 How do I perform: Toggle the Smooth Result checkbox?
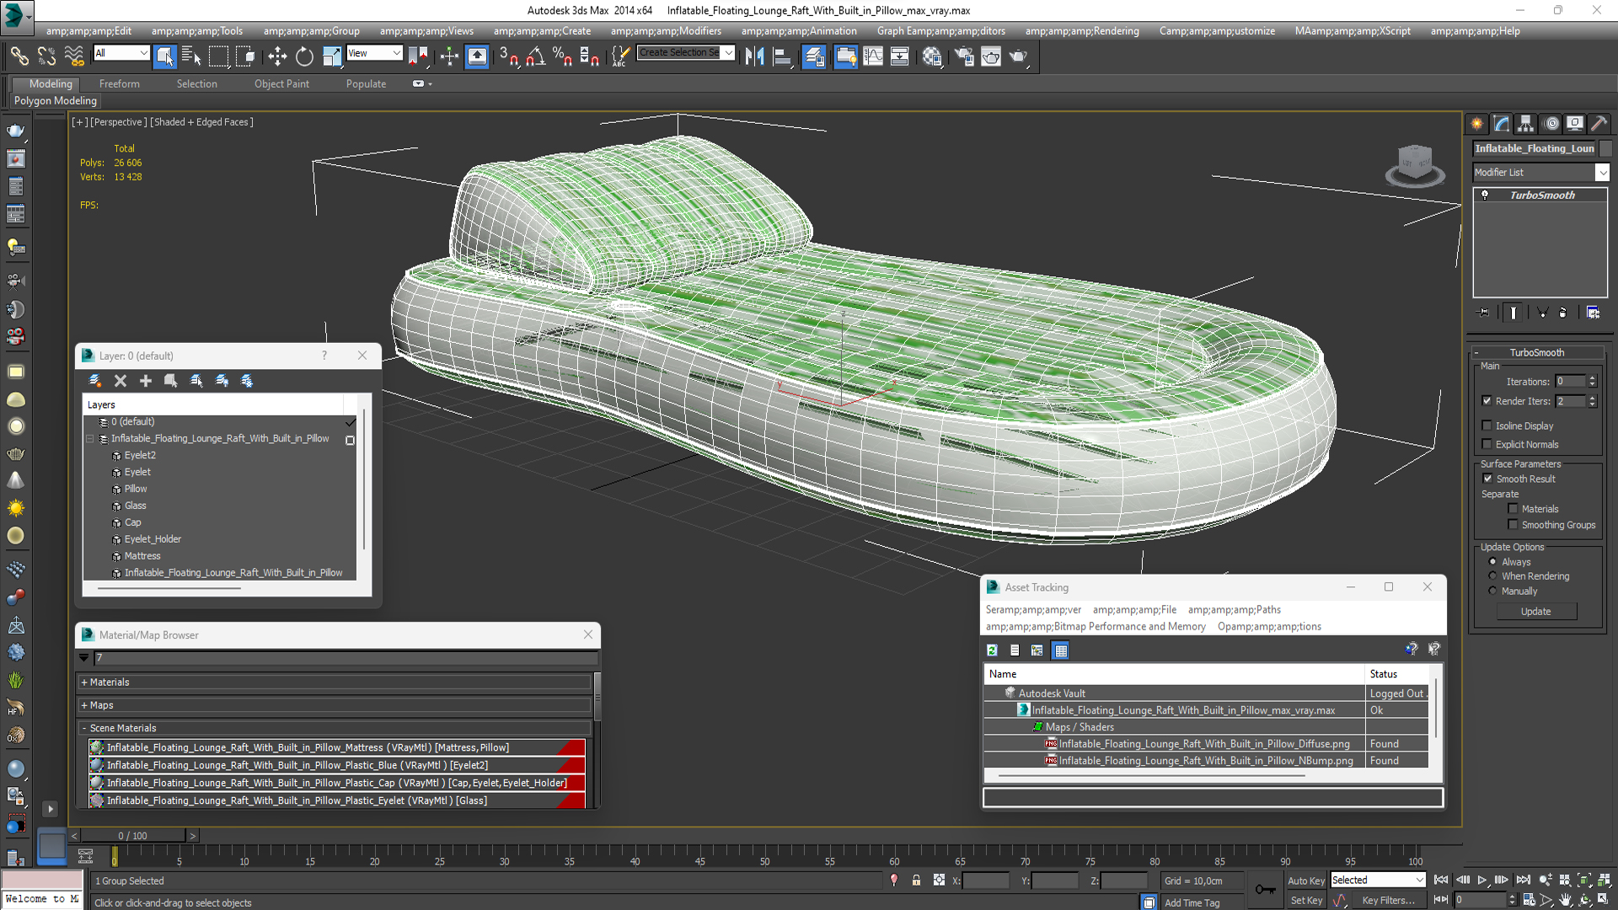click(x=1487, y=479)
